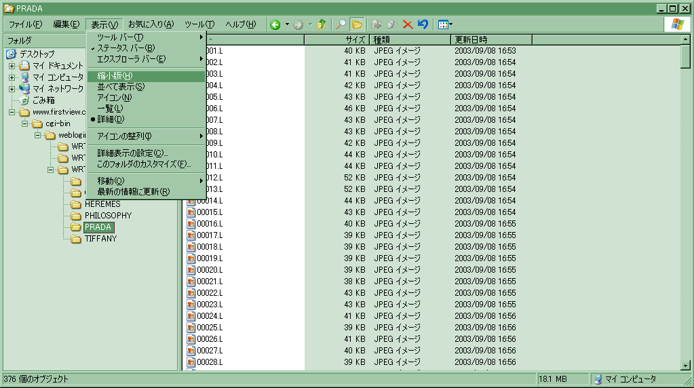
Task: Toggle ステータス バー checked menu item
Action: click(x=126, y=48)
